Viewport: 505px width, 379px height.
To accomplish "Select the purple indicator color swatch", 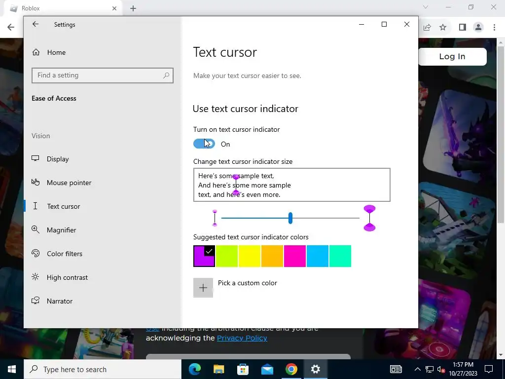I will click(x=204, y=256).
